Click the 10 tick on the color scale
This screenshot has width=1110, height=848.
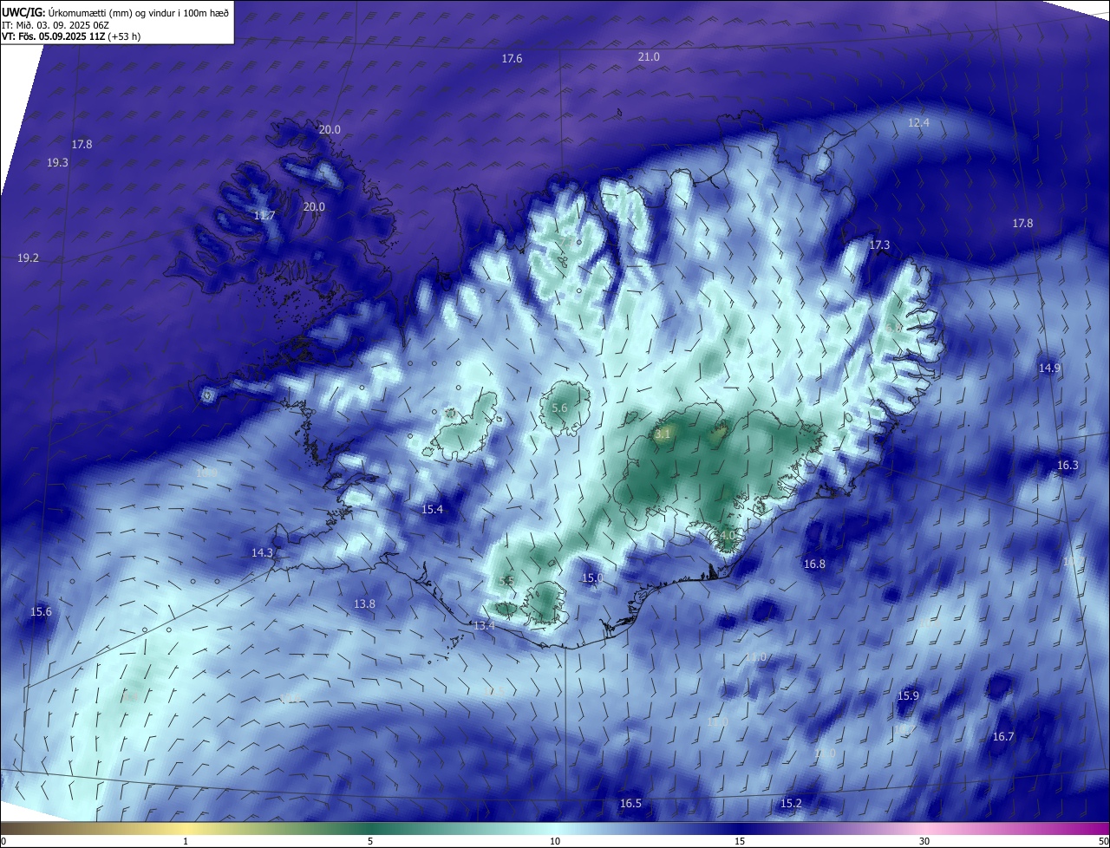[x=555, y=842]
